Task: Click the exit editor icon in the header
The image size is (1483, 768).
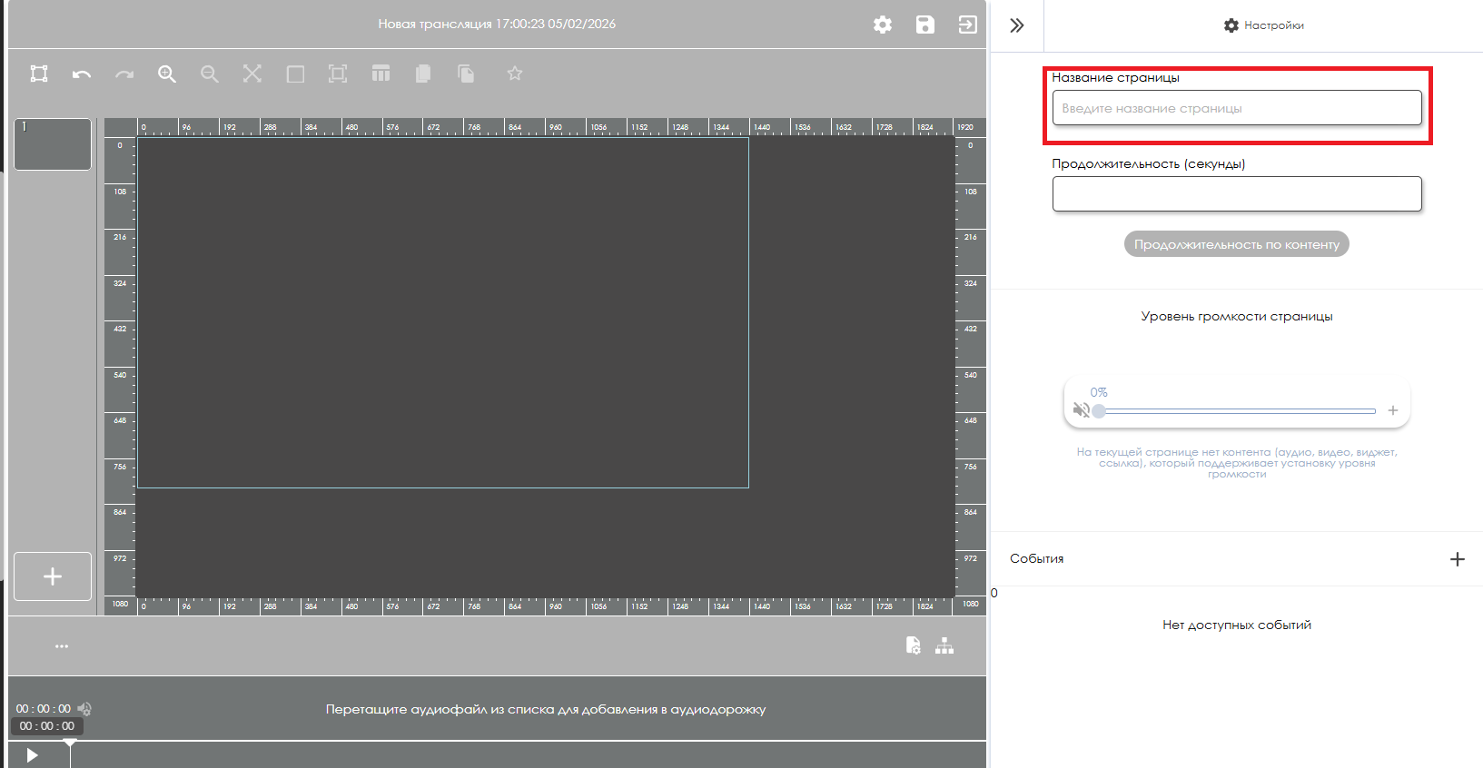Action: point(968,25)
